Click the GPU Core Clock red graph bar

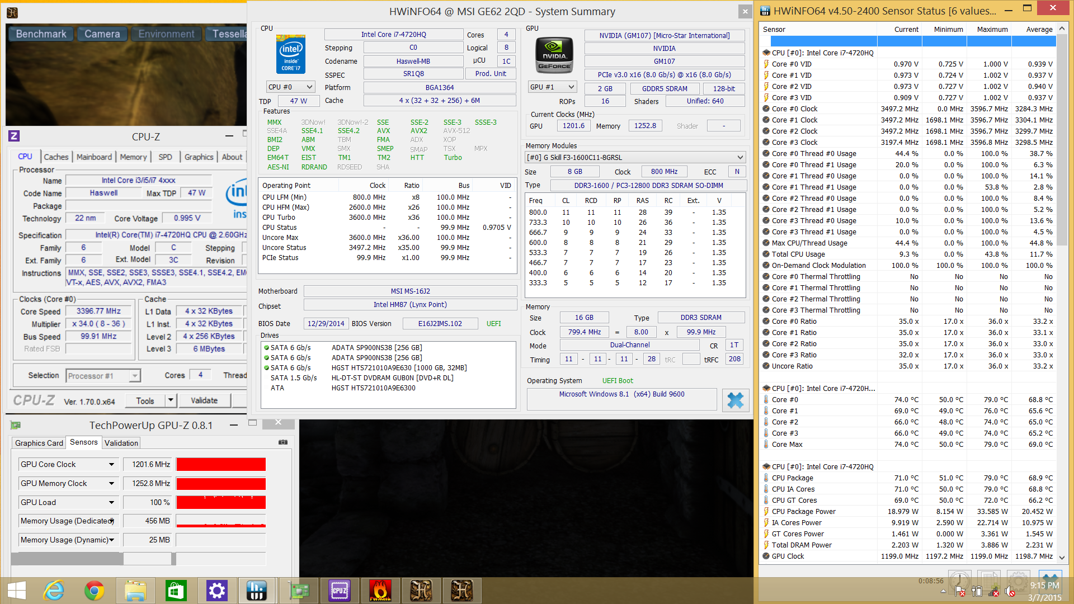tap(221, 465)
